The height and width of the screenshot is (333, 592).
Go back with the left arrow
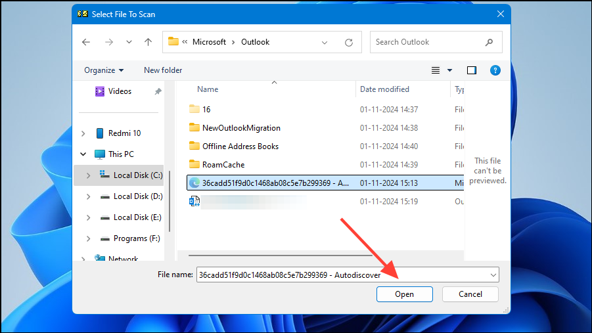86,42
